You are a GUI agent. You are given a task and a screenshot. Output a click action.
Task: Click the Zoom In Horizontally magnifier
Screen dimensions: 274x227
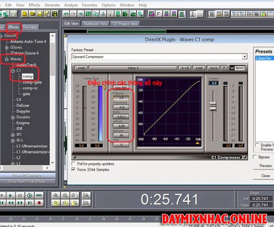click(56, 195)
